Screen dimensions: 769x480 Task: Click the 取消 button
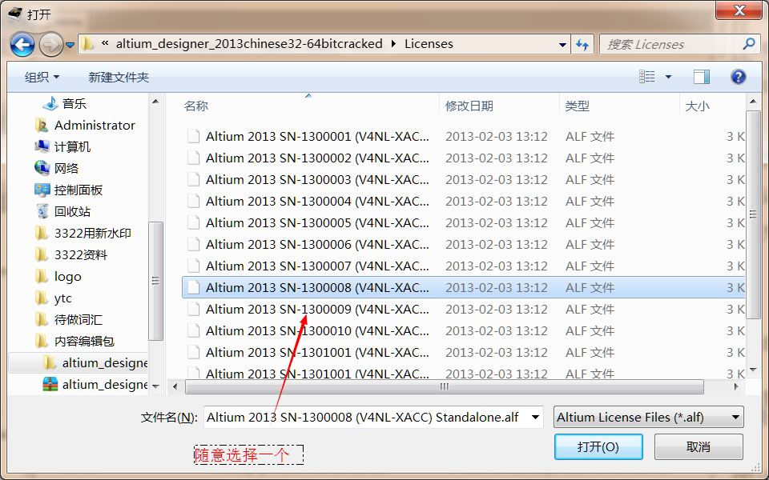tap(699, 446)
